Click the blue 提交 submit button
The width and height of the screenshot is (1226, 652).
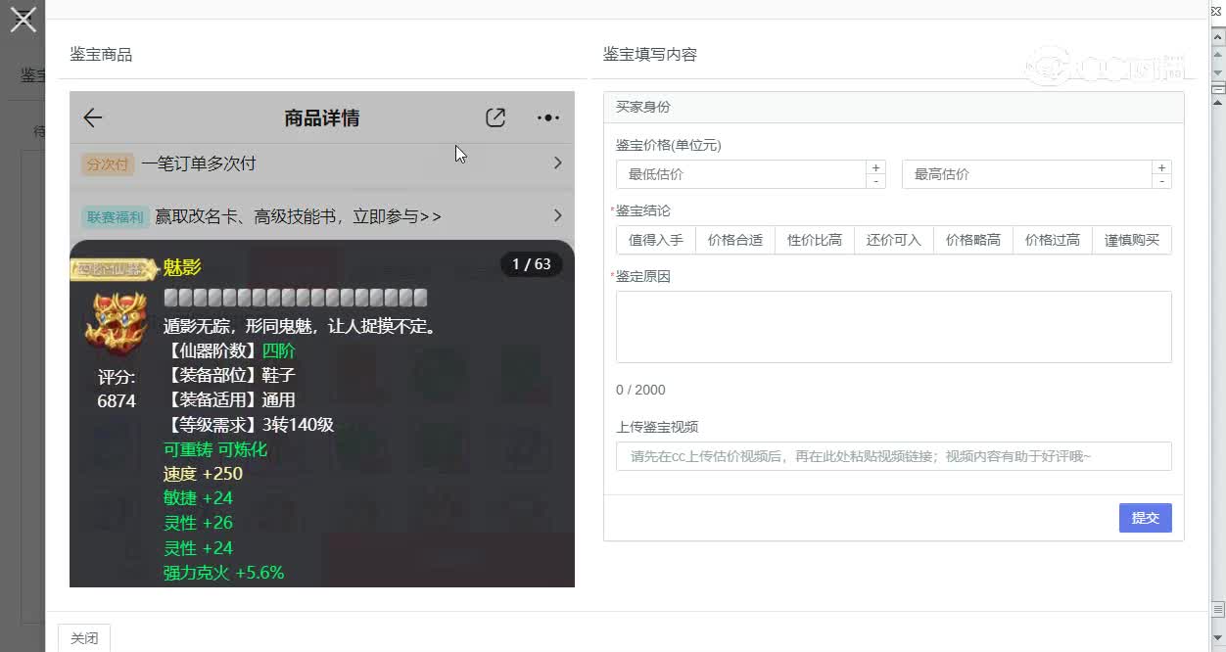[x=1145, y=518]
